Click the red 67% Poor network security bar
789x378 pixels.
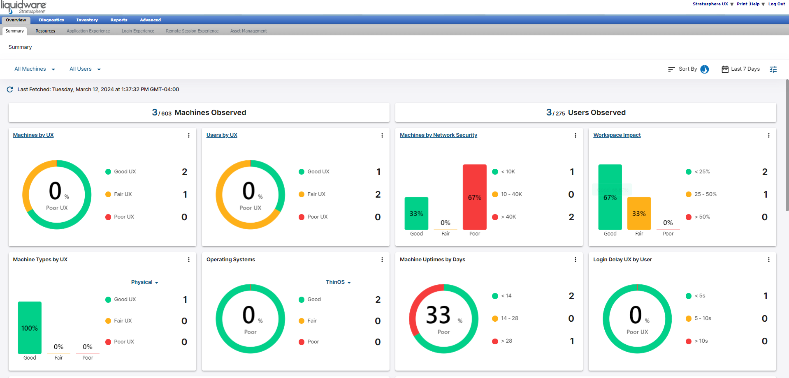click(475, 197)
